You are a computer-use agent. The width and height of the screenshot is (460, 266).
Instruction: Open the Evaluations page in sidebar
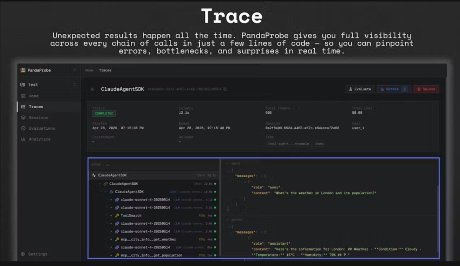pyautogui.click(x=49, y=128)
